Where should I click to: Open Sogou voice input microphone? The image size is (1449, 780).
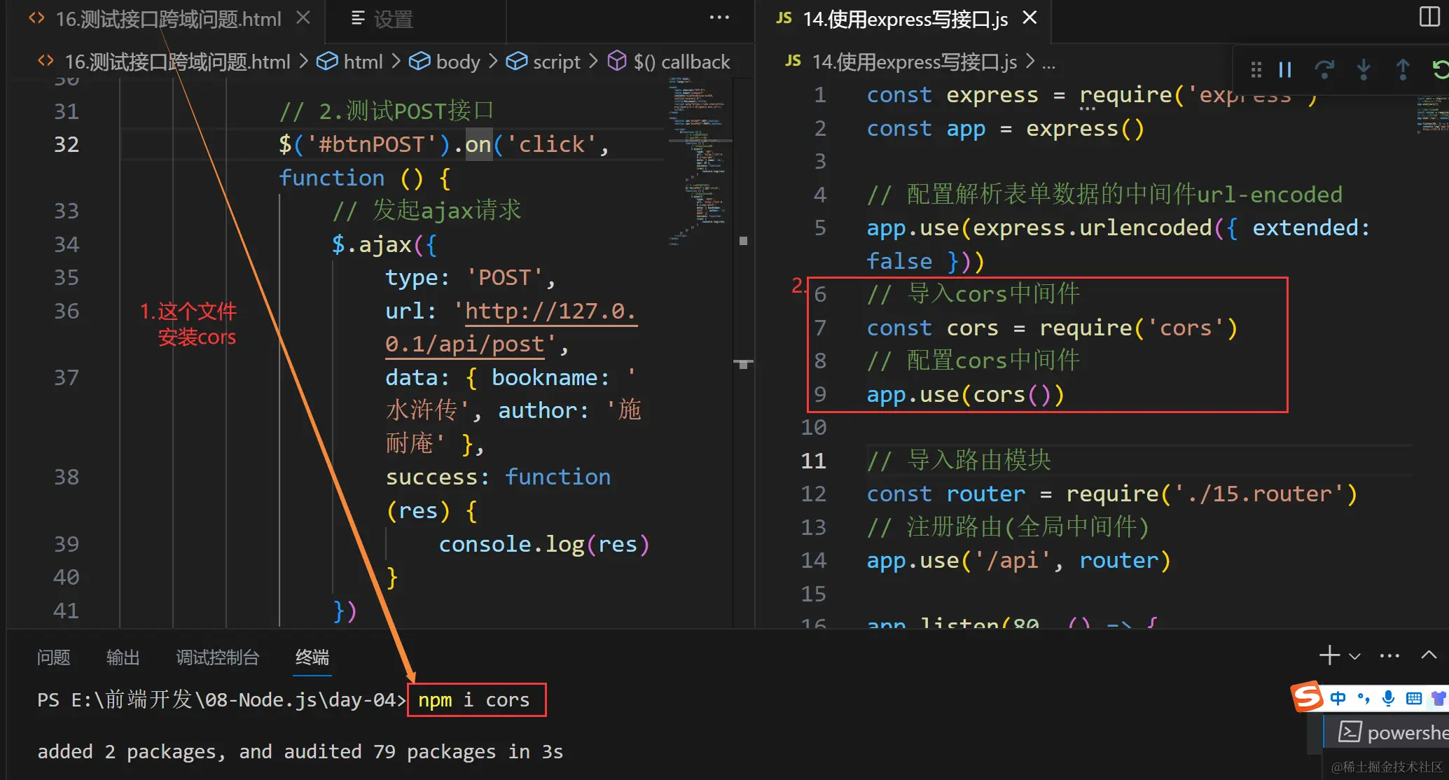1388,698
